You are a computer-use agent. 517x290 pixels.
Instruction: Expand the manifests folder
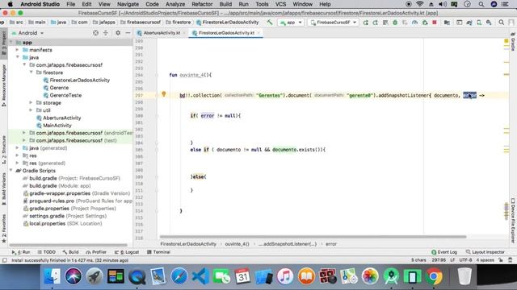[x=18, y=50]
